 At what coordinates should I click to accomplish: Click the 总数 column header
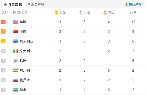point(133,13)
